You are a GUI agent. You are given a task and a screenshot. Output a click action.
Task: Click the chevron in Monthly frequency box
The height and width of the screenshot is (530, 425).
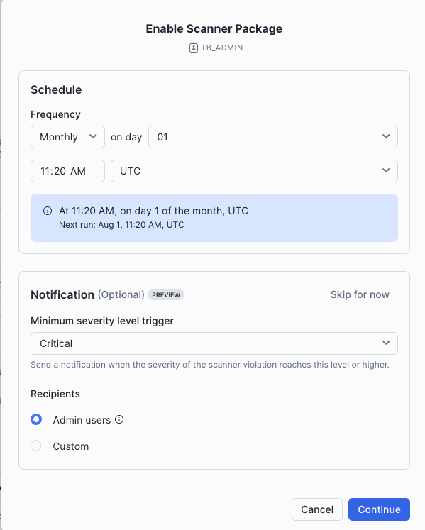click(93, 136)
